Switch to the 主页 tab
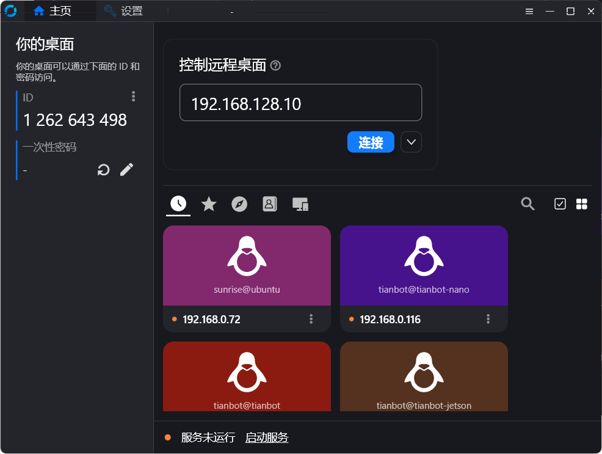Image resolution: width=602 pixels, height=454 pixels. 53,11
